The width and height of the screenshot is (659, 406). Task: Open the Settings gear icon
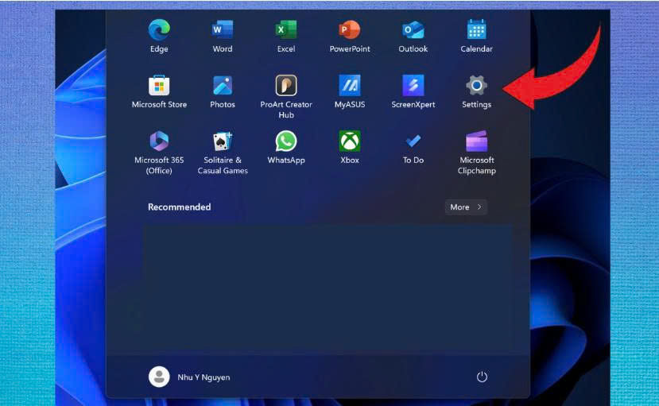pyautogui.click(x=477, y=85)
